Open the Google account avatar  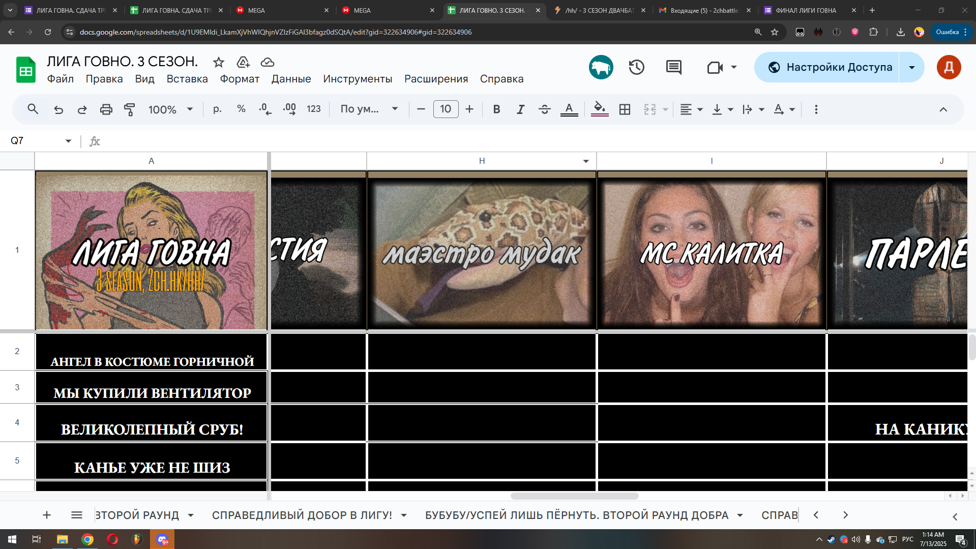[949, 67]
